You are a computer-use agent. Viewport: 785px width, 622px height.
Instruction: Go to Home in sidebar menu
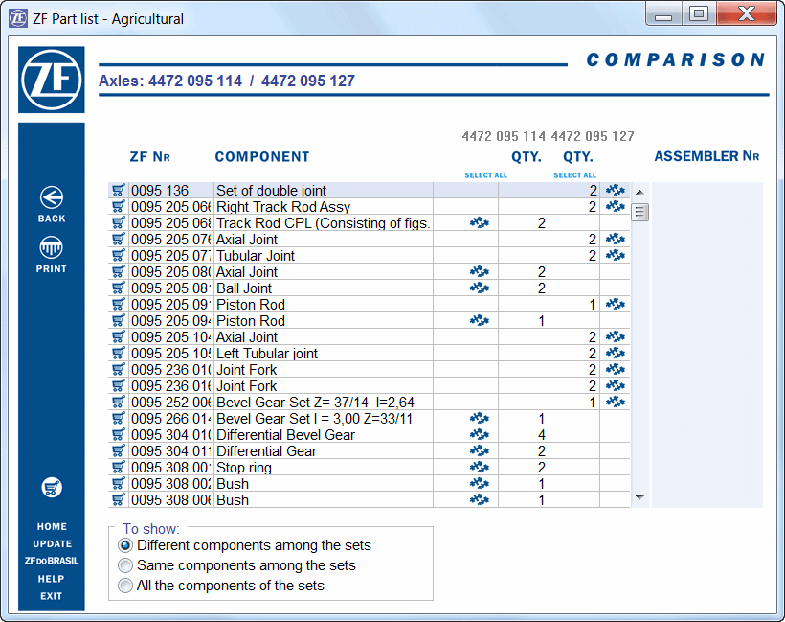click(x=52, y=526)
